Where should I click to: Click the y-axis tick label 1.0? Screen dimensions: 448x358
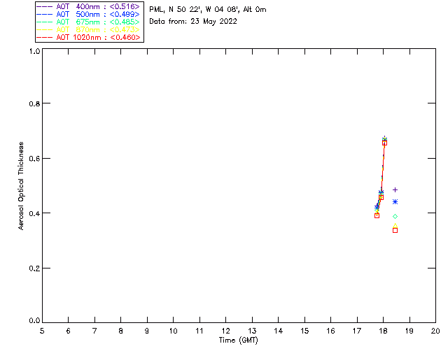(x=34, y=51)
